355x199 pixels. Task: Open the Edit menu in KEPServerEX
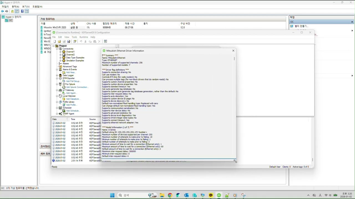tap(60, 37)
